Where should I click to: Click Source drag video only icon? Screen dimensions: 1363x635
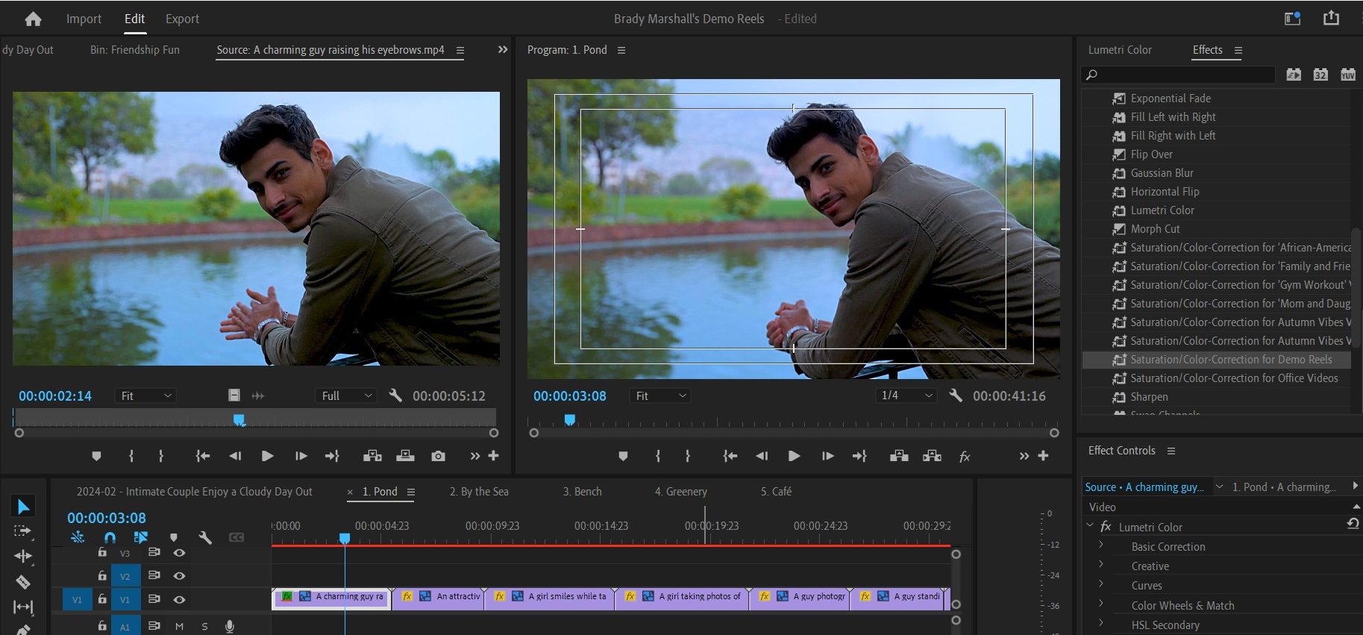(234, 395)
